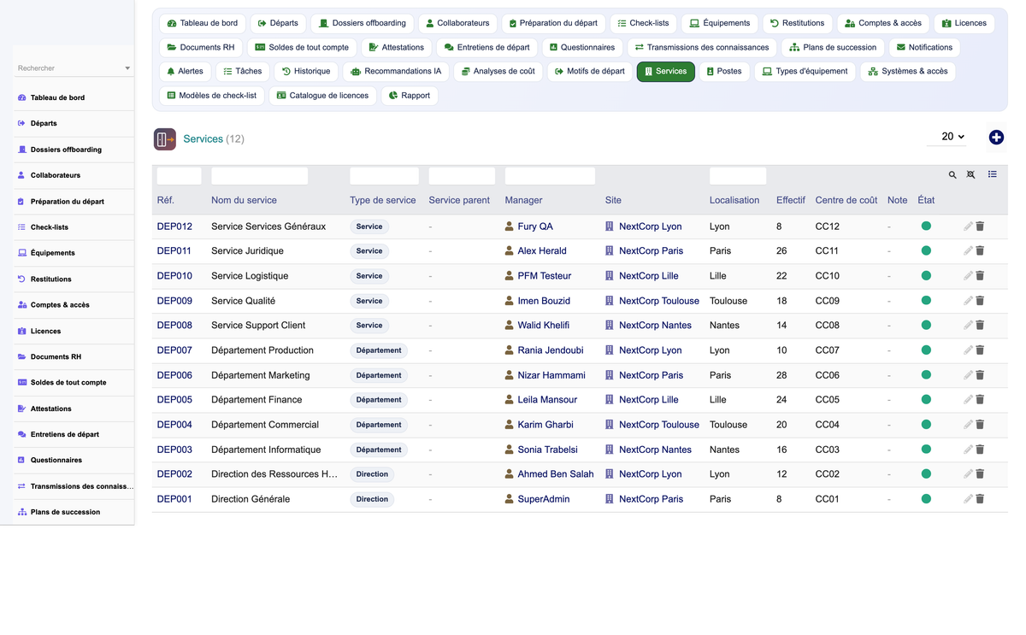The image size is (1026, 635).
Task: Toggle state dot for Département Marketing
Action: tap(926, 375)
